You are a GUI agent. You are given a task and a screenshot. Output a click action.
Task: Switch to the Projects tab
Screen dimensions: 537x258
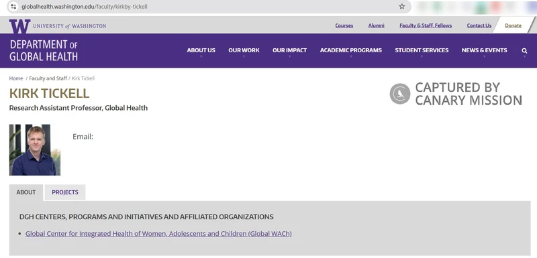pos(65,192)
